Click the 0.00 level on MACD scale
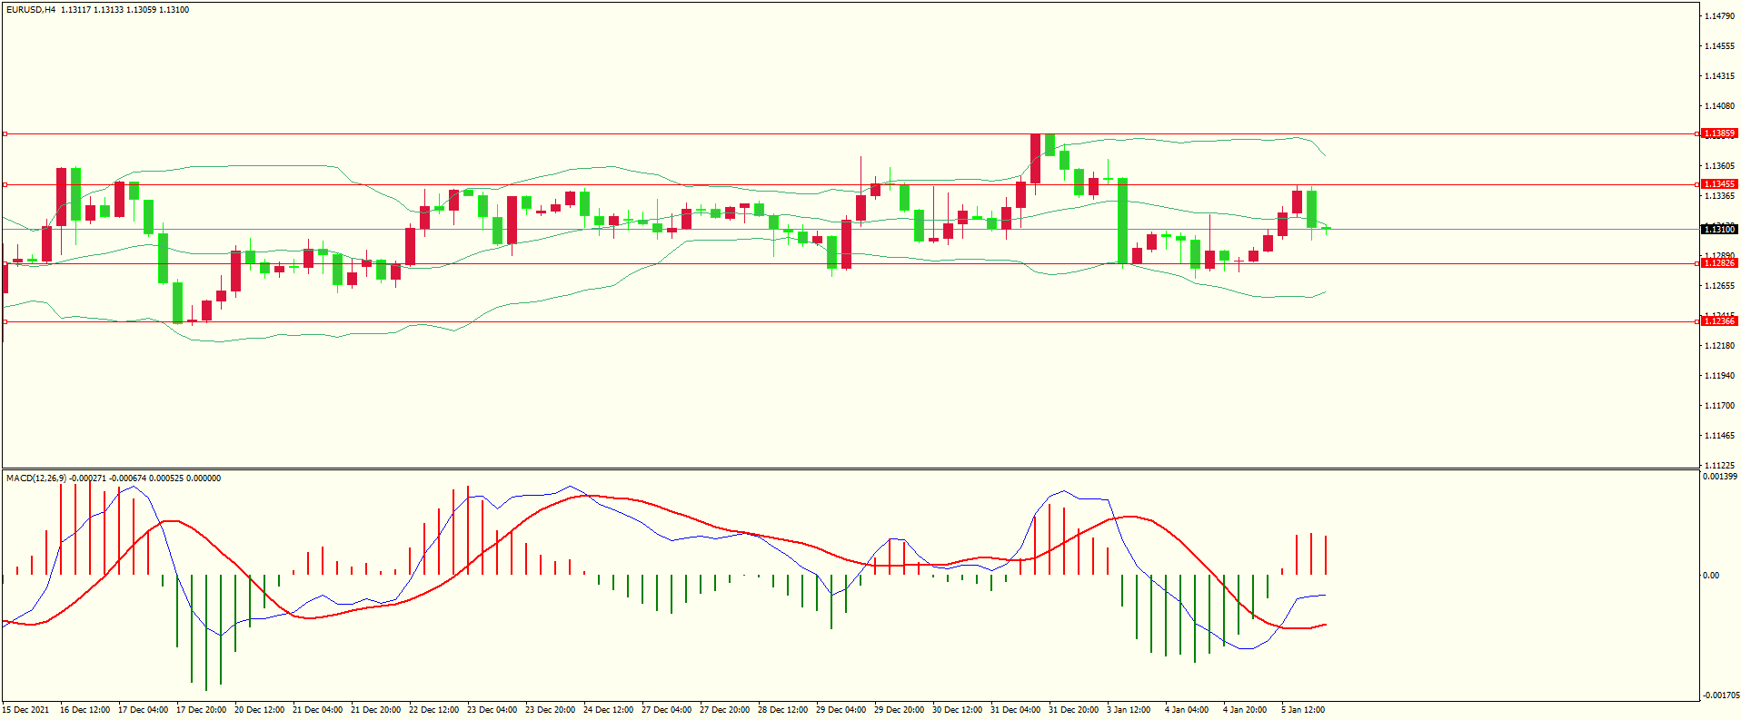Viewport: 1741px width, 720px height. coord(1711,576)
